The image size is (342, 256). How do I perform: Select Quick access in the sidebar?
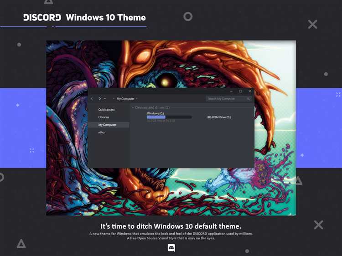point(106,110)
